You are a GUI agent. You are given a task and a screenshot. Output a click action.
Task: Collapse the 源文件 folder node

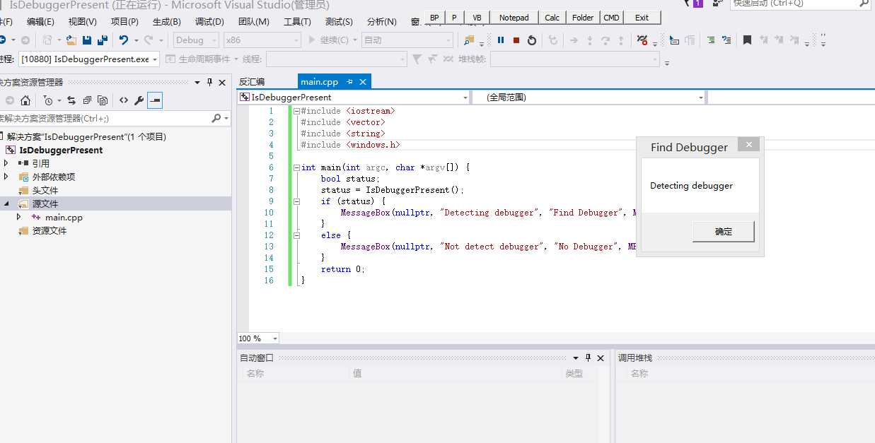(6, 203)
